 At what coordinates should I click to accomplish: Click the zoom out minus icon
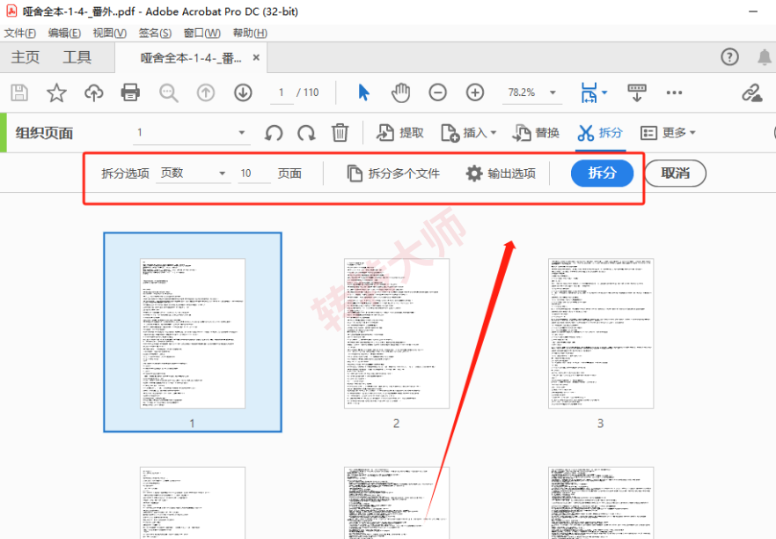click(437, 92)
